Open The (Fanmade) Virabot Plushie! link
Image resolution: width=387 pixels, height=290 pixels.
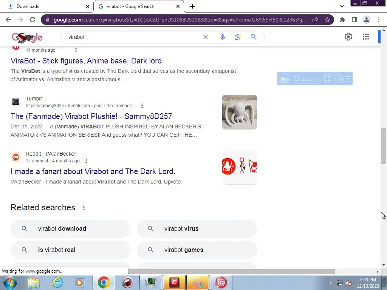click(x=91, y=116)
